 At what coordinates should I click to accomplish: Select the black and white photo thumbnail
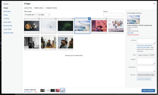32,43
